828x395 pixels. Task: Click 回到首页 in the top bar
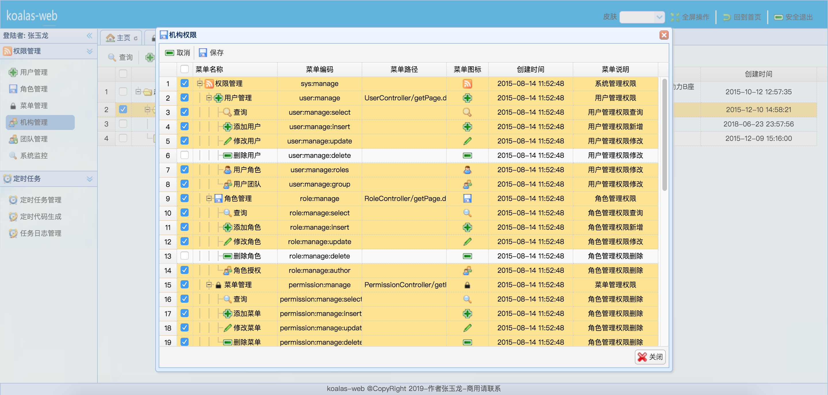[x=742, y=17]
